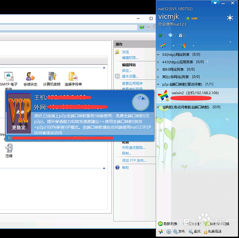Image resolution: width=239 pixels, height=238 pixels.
Task: Click the weixin2 butterfly avatar icon
Action: [x=163, y=96]
